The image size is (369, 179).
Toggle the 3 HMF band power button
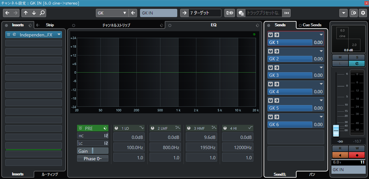[189, 128]
